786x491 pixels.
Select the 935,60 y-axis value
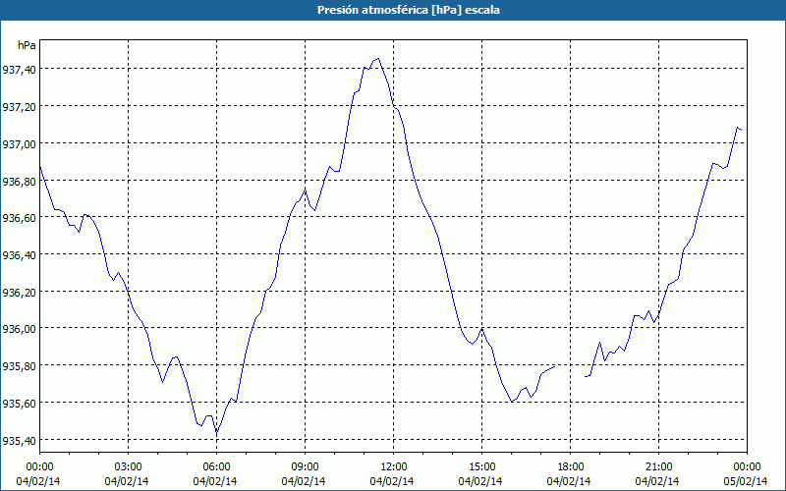[19, 404]
